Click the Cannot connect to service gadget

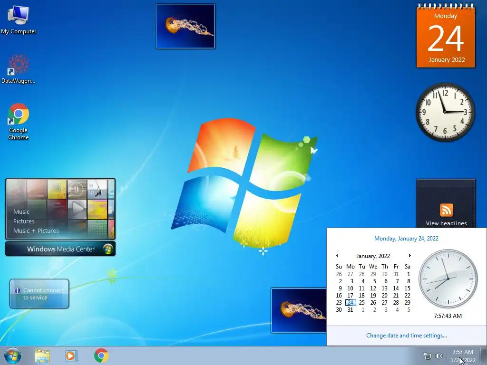coord(39,294)
